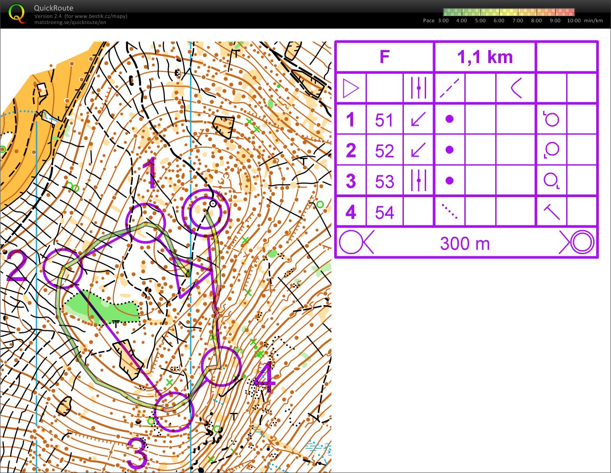Viewport: 611px width, 473px height.
Task: Click control circle 3 on the map
Action: 174,412
